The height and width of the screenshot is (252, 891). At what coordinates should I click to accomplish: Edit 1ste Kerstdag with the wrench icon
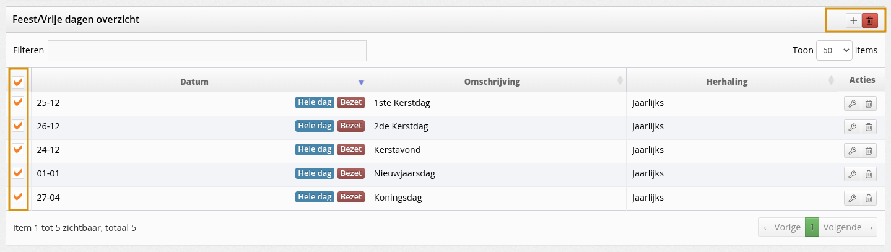click(x=852, y=104)
